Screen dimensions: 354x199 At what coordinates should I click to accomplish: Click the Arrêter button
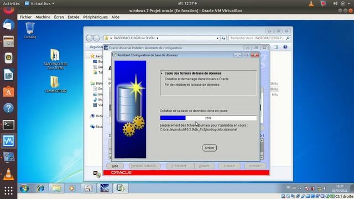(x=210, y=148)
